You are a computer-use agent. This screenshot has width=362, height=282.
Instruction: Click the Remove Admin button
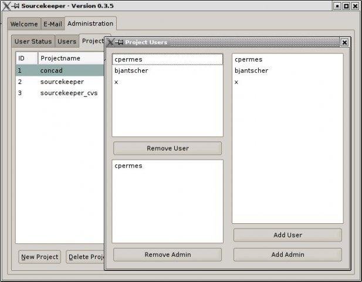pos(168,254)
